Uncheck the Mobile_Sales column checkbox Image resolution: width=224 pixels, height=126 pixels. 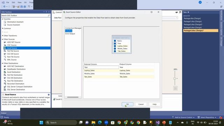[115, 49]
